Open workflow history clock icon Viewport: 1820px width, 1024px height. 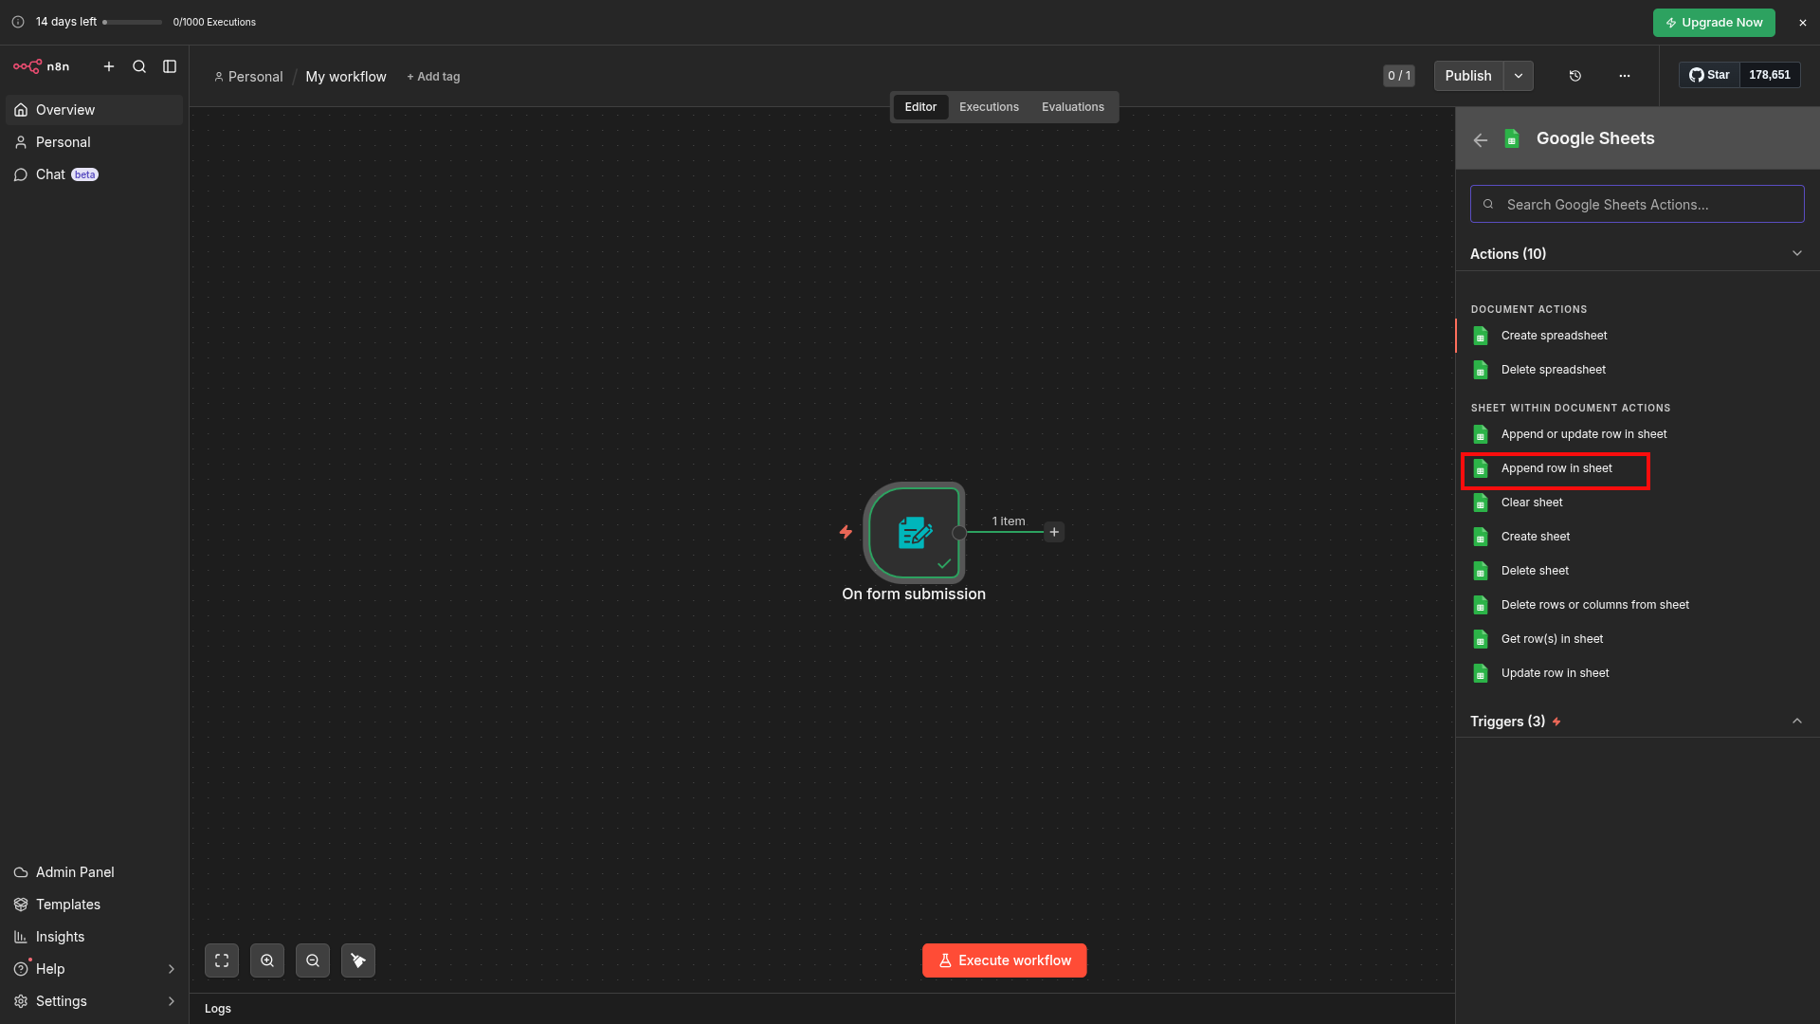1575,76
